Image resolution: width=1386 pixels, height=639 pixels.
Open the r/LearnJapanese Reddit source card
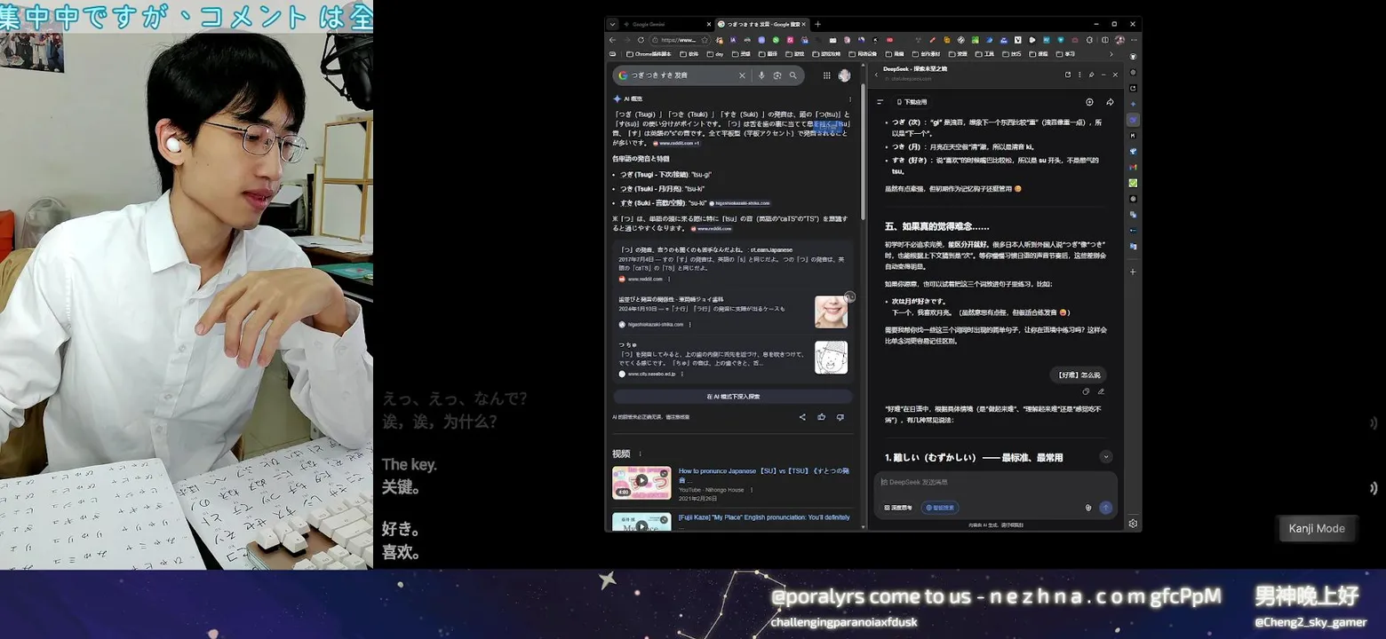pos(733,264)
